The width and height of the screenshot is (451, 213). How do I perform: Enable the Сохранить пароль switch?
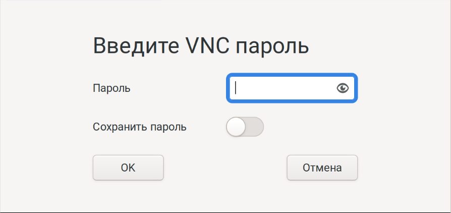pyautogui.click(x=245, y=127)
